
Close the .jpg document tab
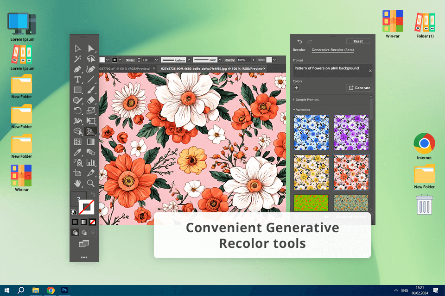(x=264, y=68)
